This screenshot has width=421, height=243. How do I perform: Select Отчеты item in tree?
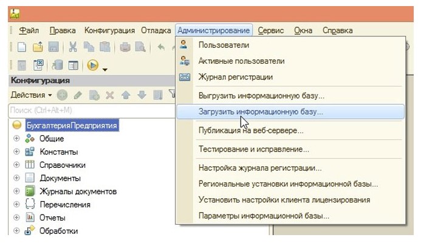52,218
